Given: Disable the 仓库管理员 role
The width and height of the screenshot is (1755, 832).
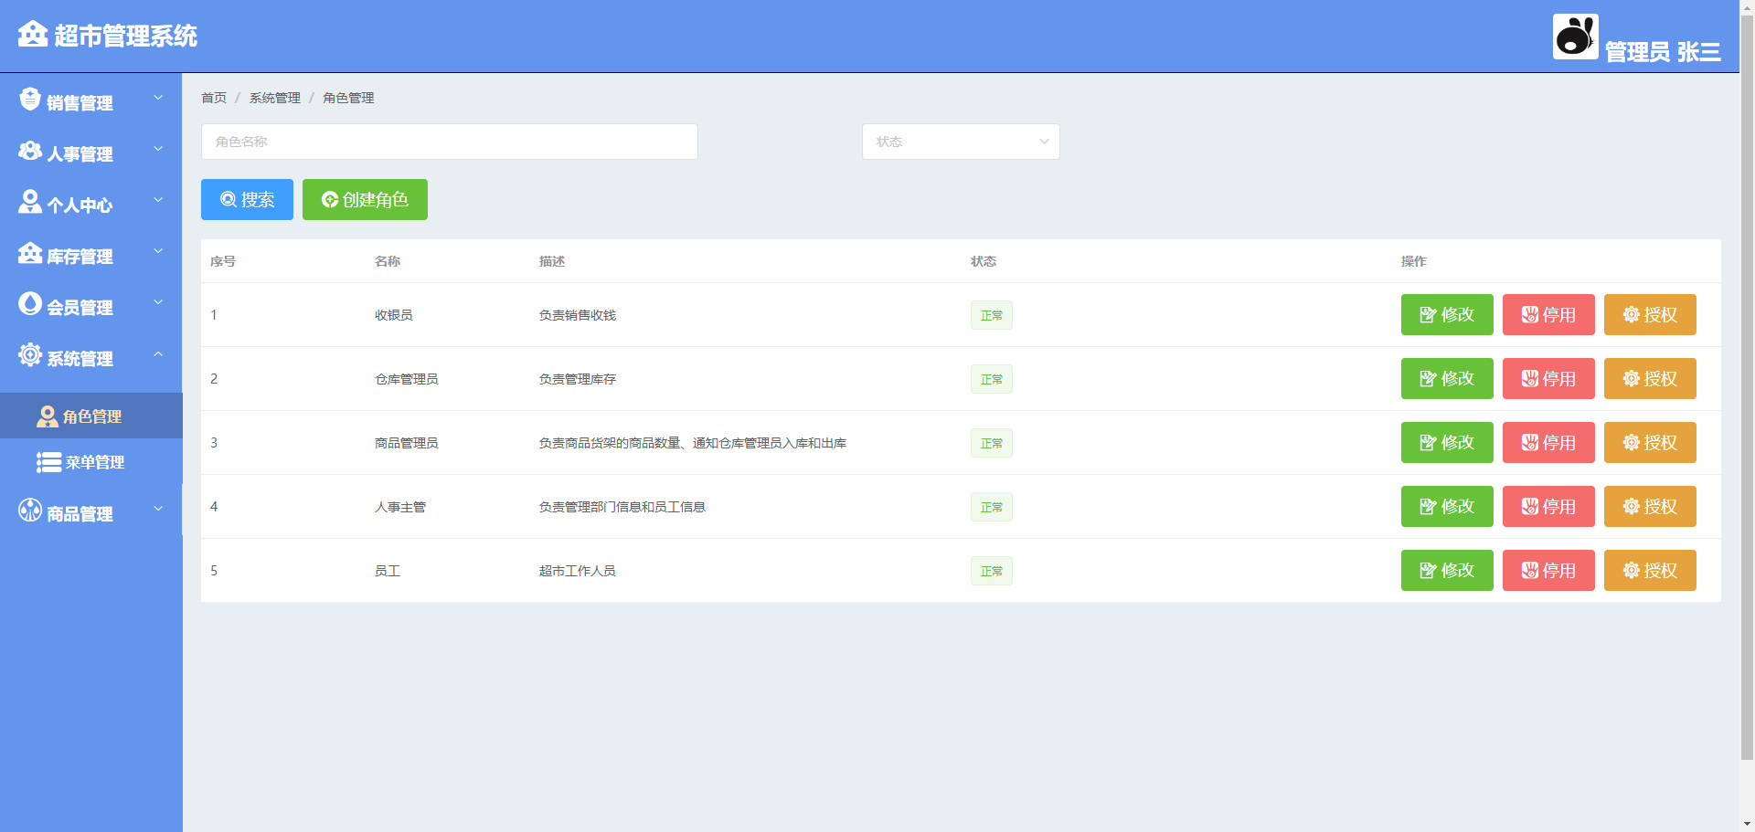Looking at the screenshot, I should [1548, 378].
